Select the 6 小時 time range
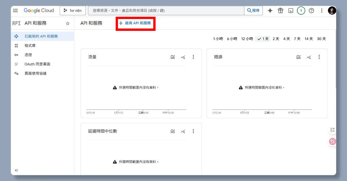Screen dimensions: 347x181 232,39
